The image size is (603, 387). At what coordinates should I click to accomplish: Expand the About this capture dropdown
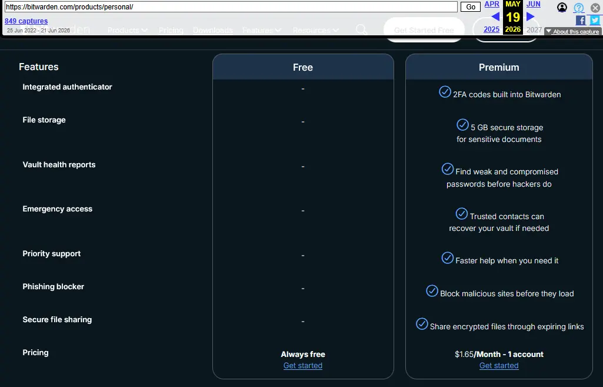[572, 32]
